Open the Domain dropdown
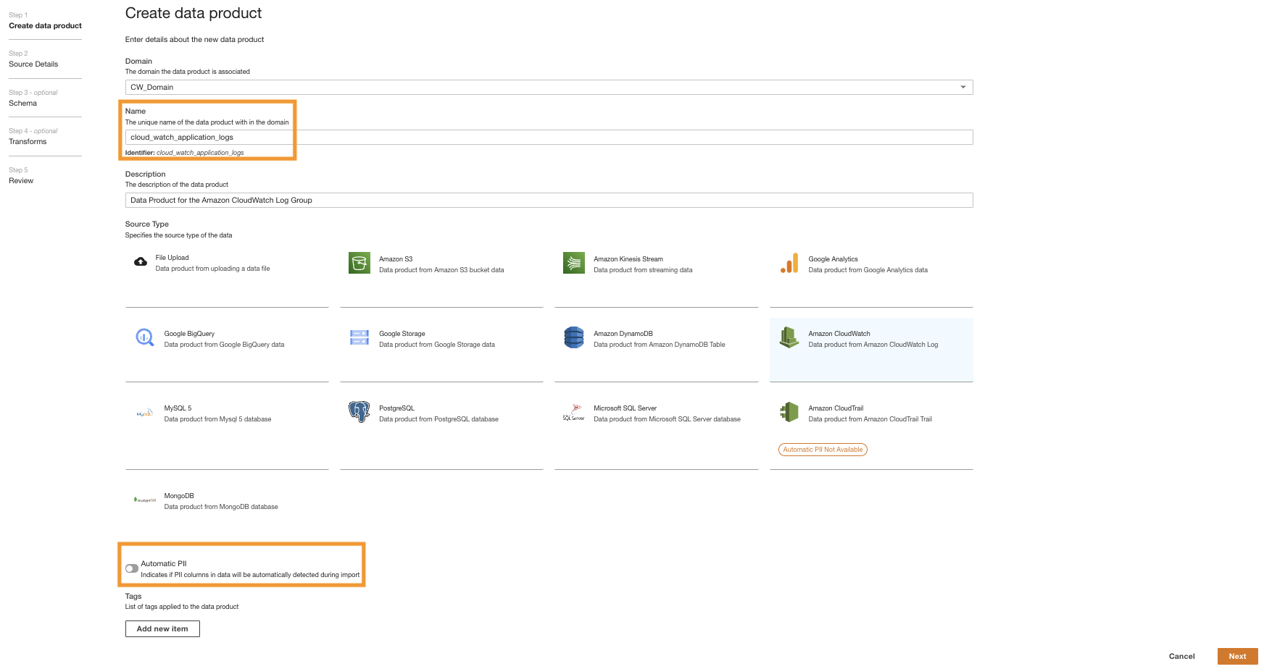The image size is (1264, 669). pos(549,88)
